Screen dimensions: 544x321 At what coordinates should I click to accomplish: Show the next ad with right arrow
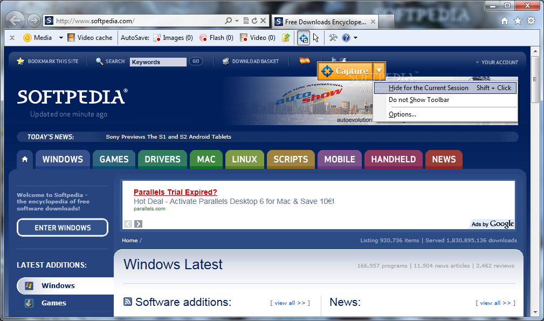(138, 224)
